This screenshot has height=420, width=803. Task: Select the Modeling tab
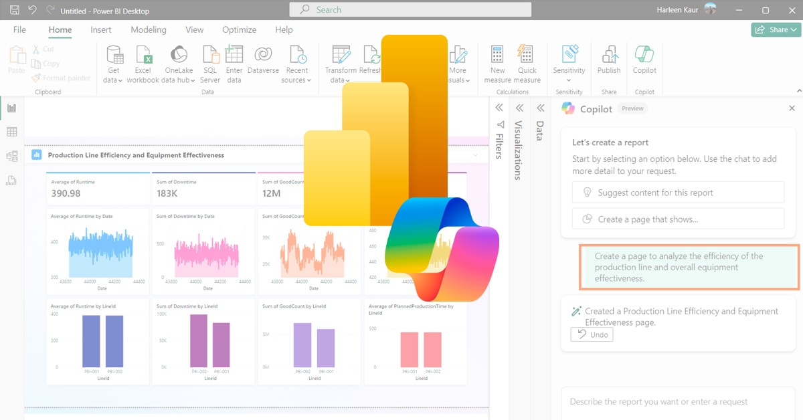point(149,29)
